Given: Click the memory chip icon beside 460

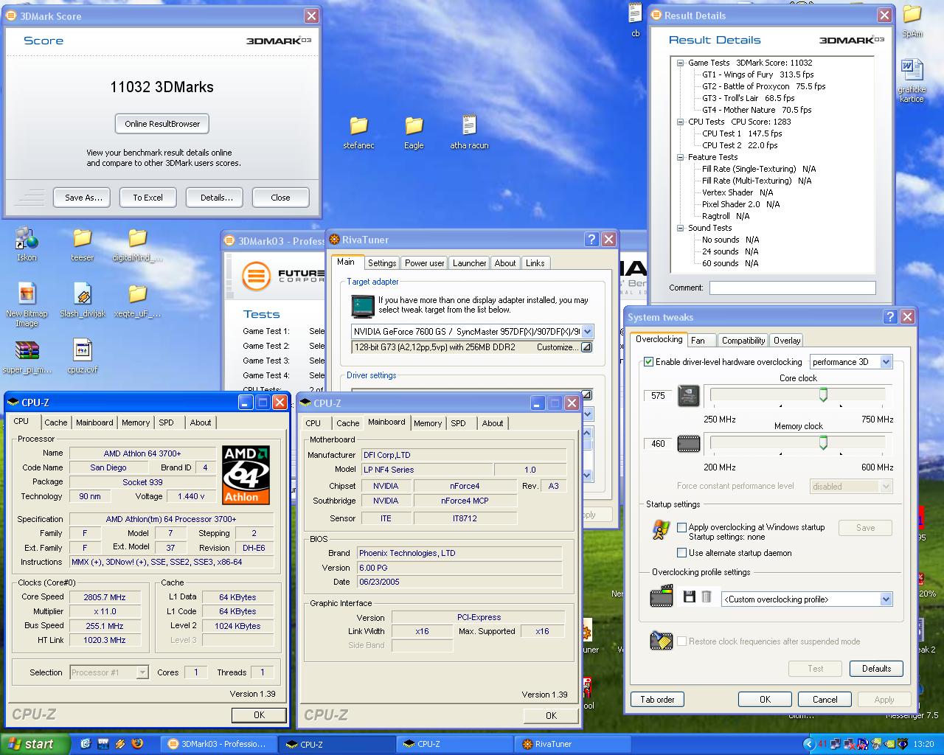Looking at the screenshot, I should coord(688,443).
